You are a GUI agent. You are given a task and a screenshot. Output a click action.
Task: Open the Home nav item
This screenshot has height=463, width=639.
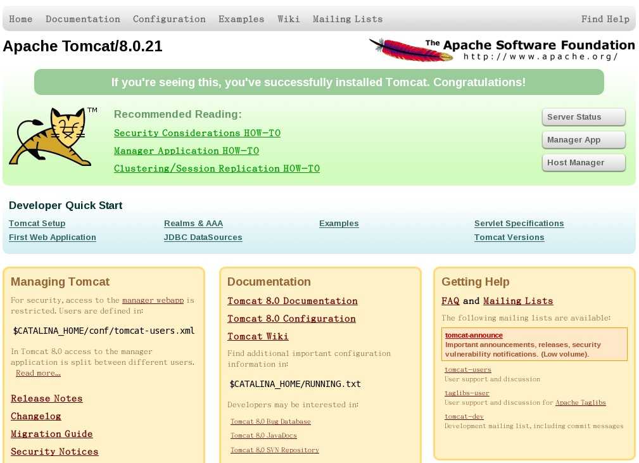pos(21,19)
